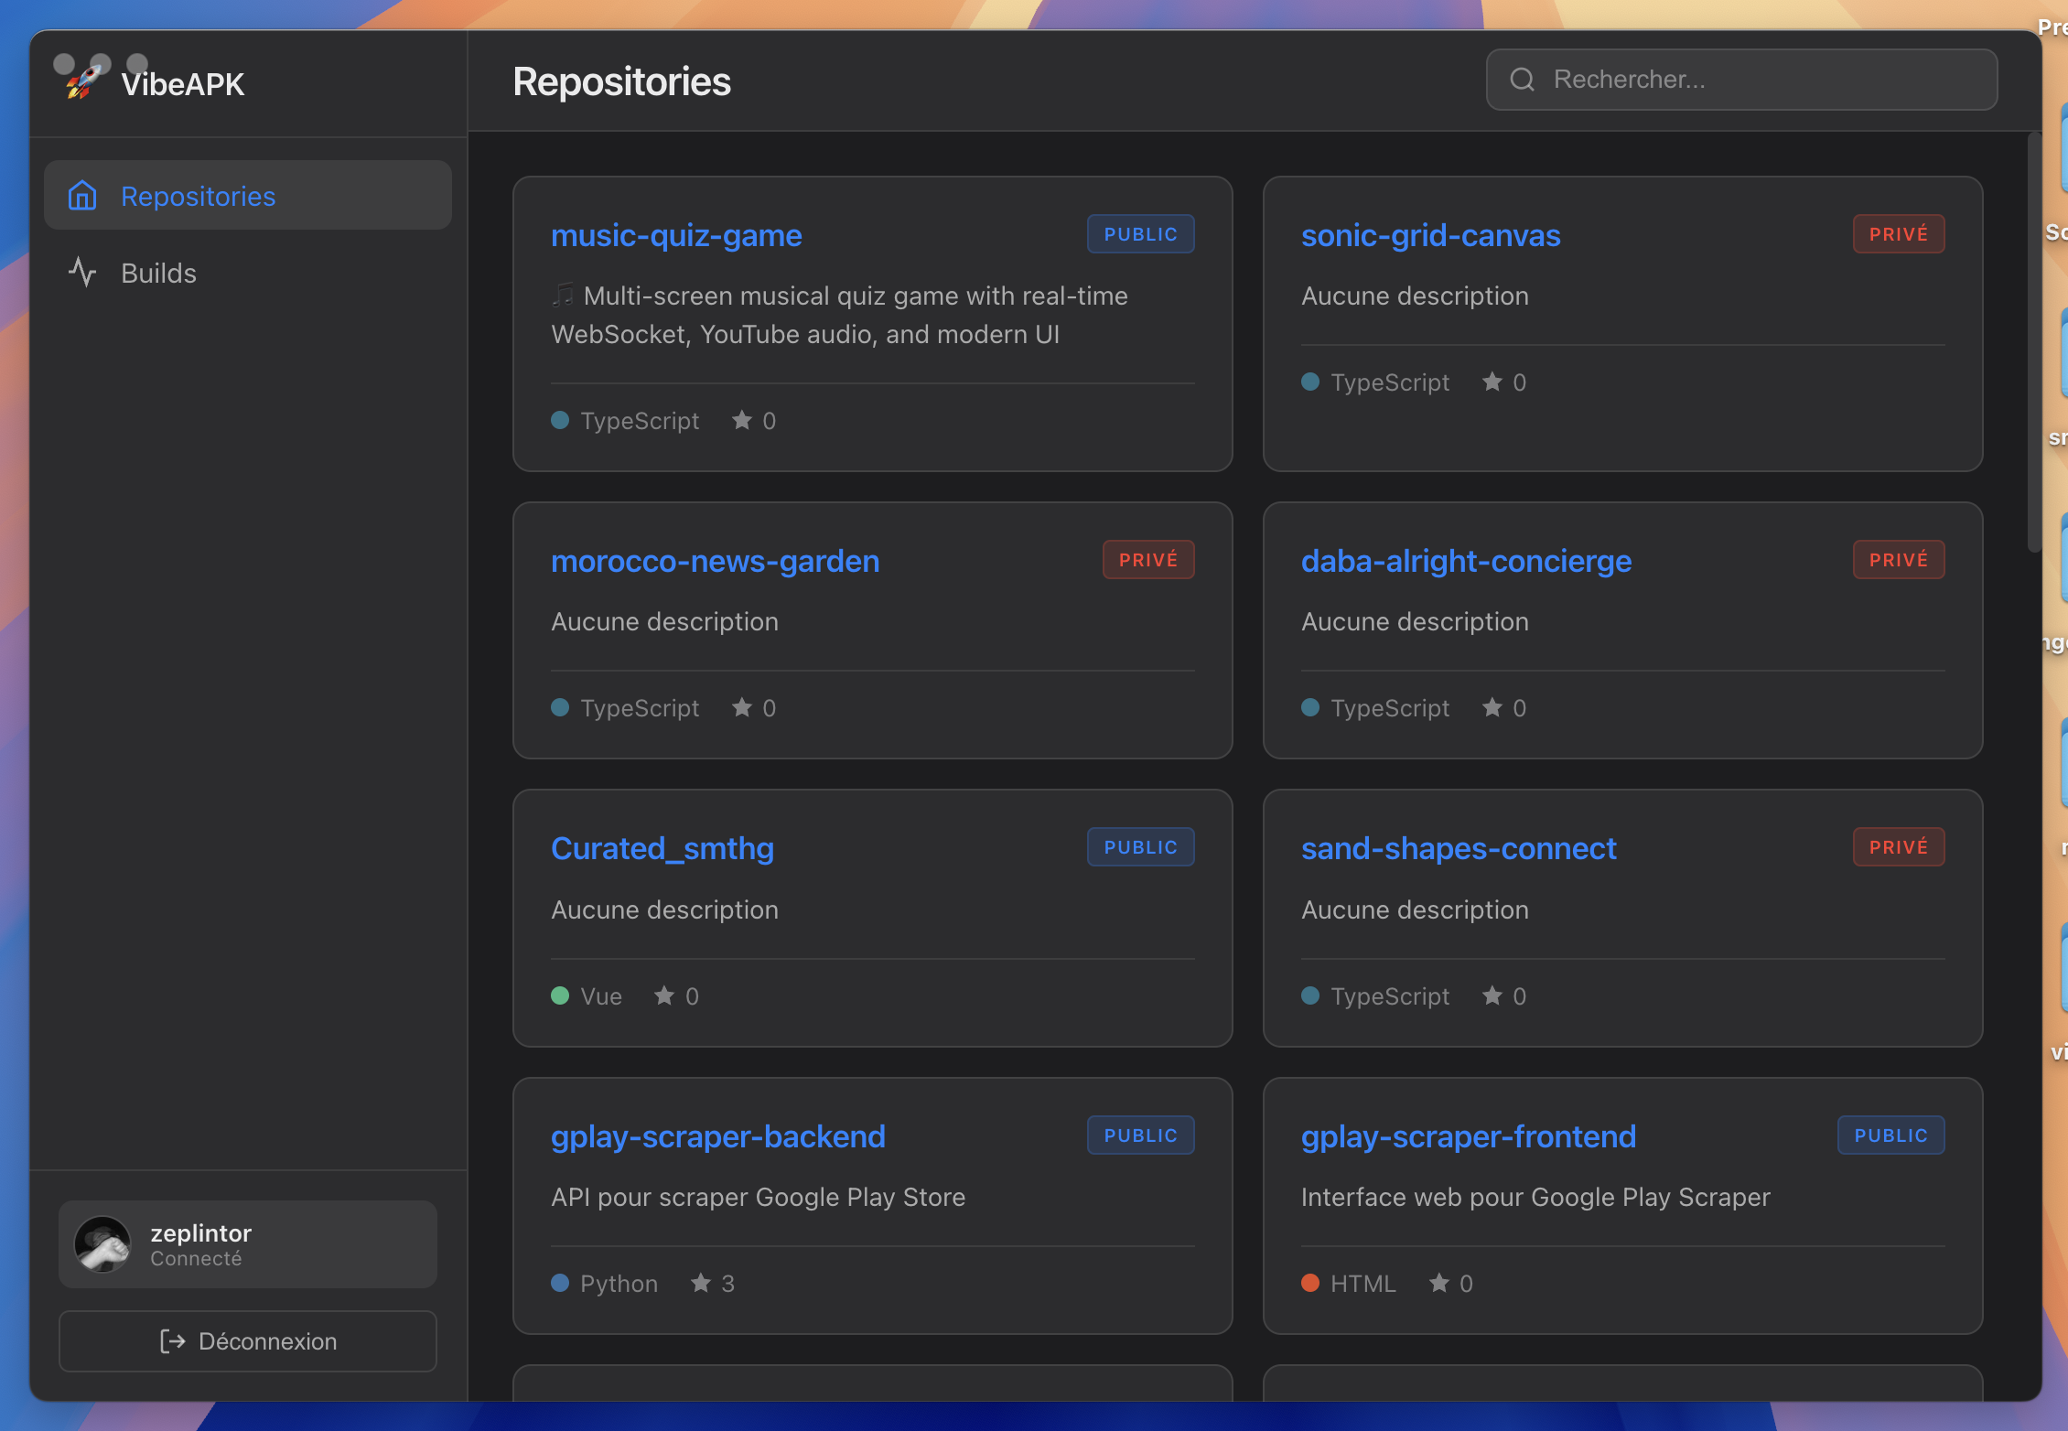This screenshot has width=2068, height=1431.
Task: Open the music-quiz-game repository
Action: [x=676, y=235]
